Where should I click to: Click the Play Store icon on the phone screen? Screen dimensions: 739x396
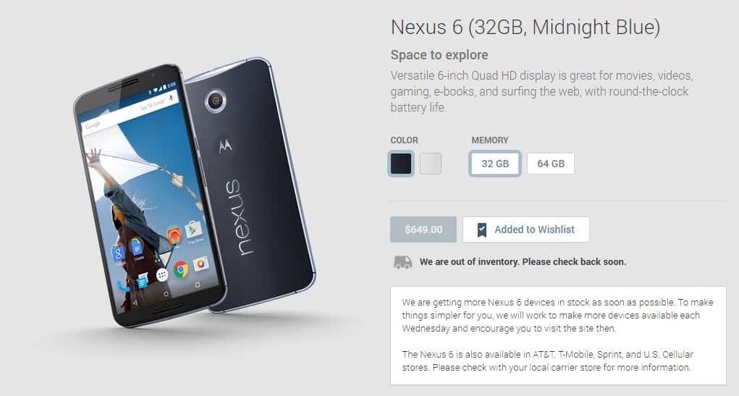pyautogui.click(x=193, y=230)
